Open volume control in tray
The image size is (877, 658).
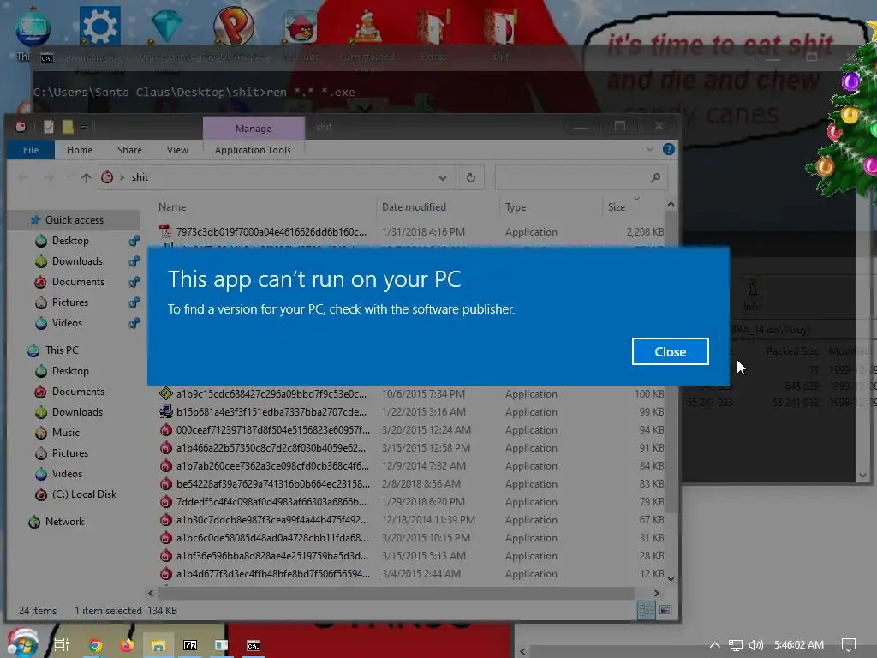tap(755, 645)
